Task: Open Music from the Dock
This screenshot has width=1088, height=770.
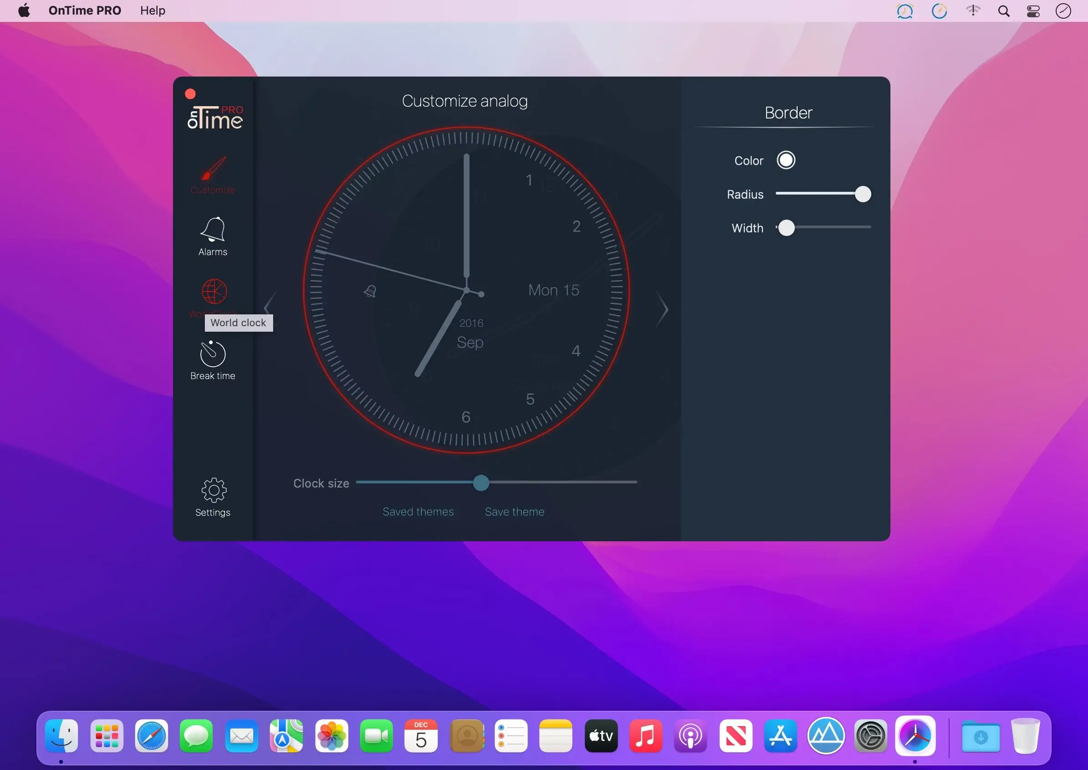Action: pyautogui.click(x=646, y=736)
